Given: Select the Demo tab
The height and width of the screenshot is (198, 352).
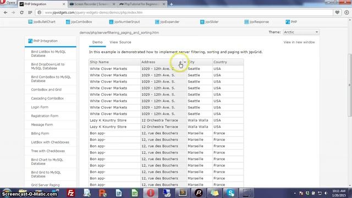Looking at the screenshot, I should (x=97, y=42).
